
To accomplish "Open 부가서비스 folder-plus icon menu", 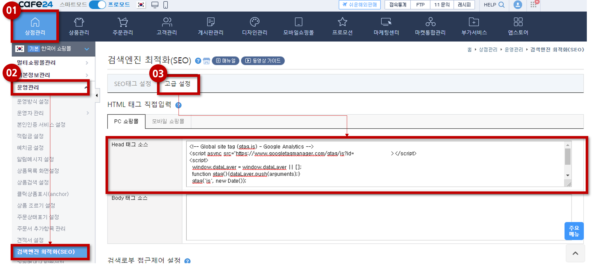I will [474, 26].
